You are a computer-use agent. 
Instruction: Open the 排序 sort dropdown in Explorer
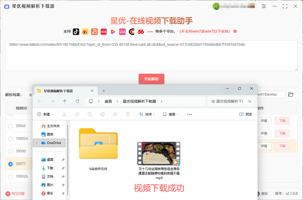pyautogui.click(x=147, y=114)
